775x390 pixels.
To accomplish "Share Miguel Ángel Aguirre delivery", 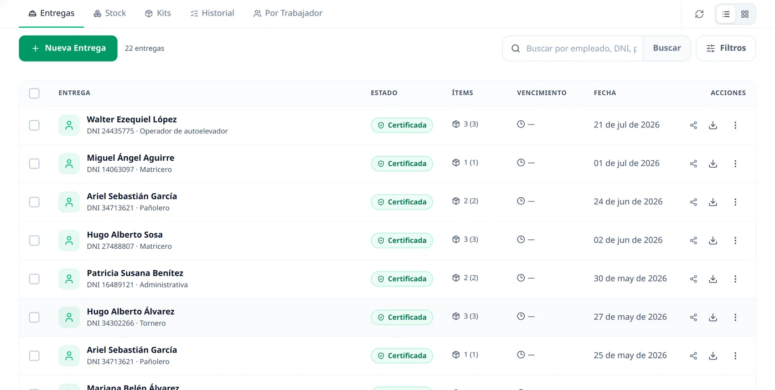I will pyautogui.click(x=693, y=163).
